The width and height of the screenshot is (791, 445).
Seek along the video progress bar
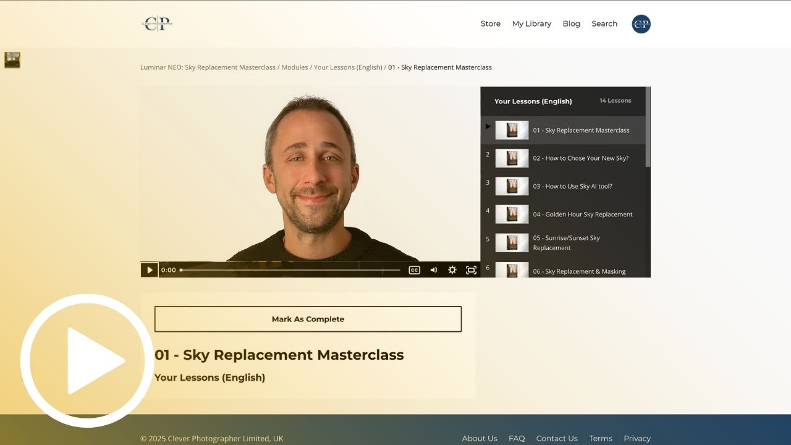coord(290,270)
